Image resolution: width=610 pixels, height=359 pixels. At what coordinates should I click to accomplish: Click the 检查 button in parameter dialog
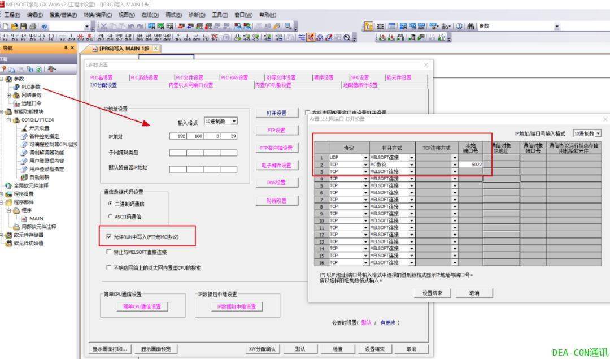(x=338, y=349)
